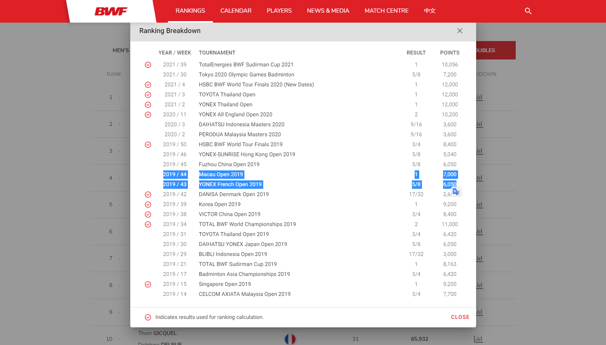Go to PLAYERS in the nav bar

279,11
